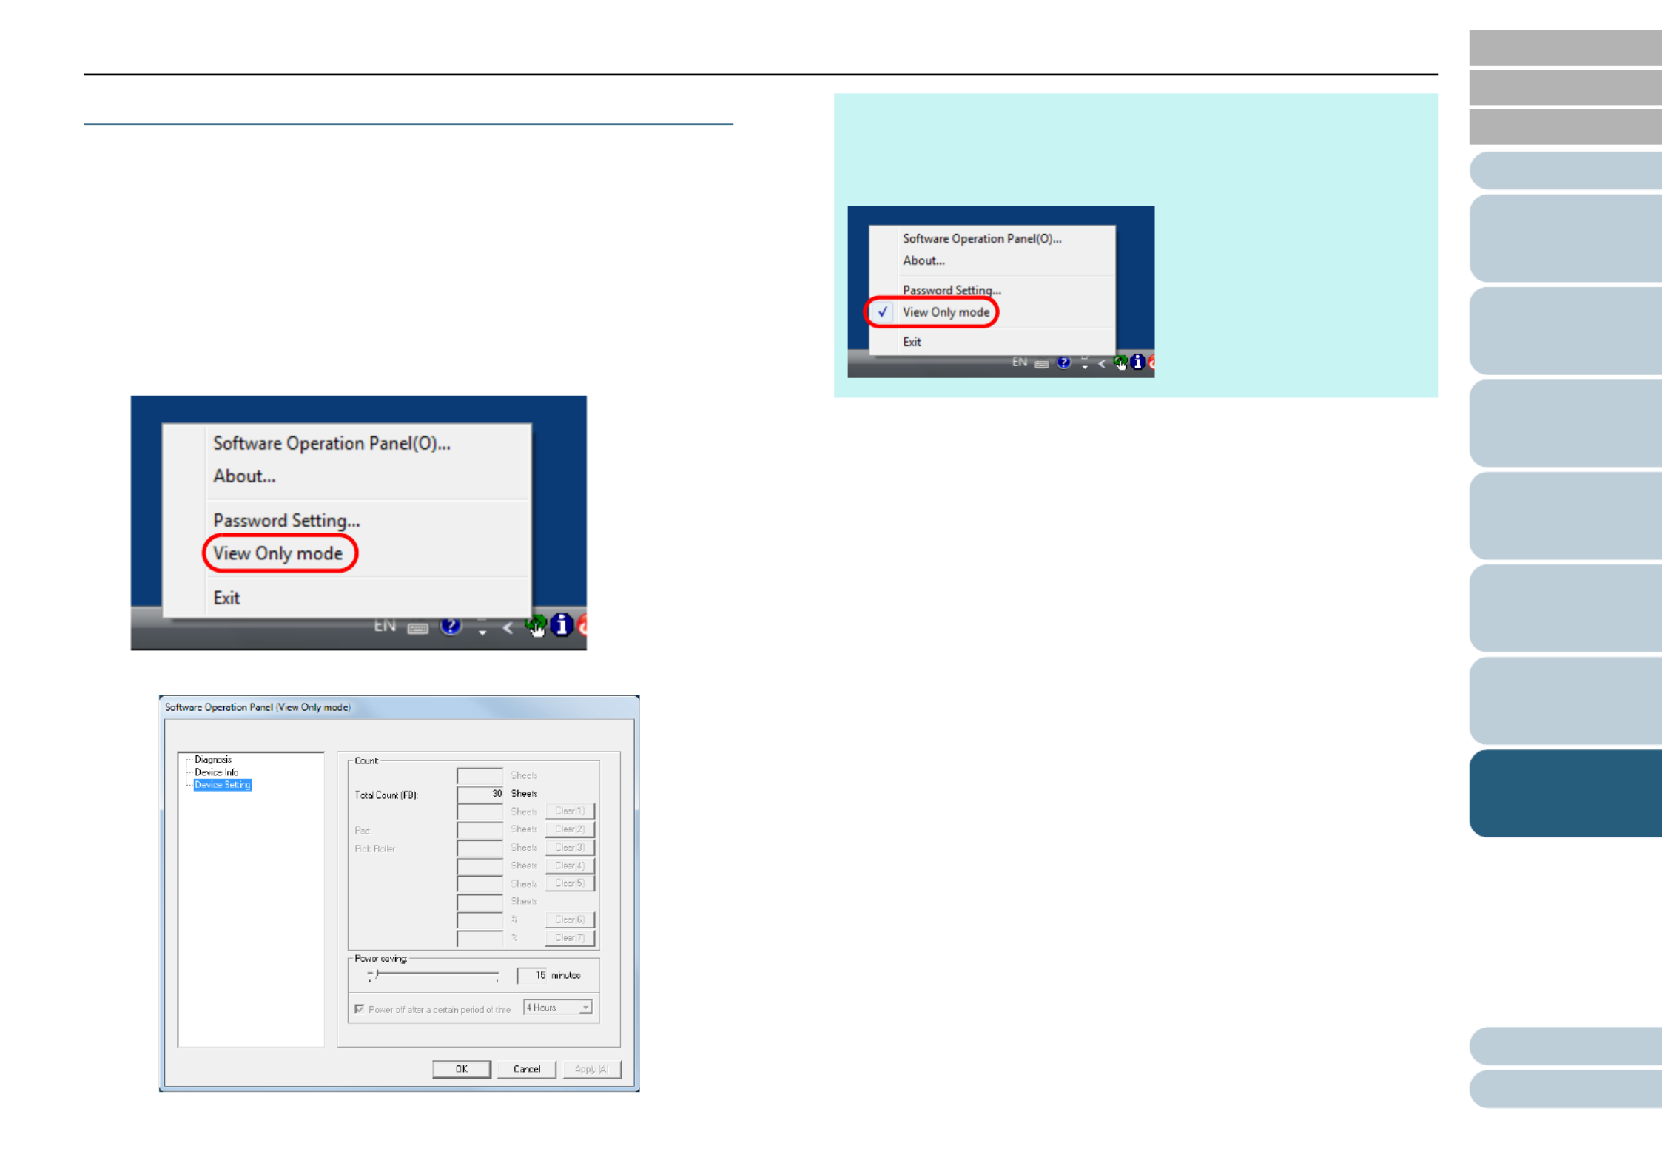Uncheck the checked View Only mode item
Screen dimensions: 1662x1174
tap(945, 312)
